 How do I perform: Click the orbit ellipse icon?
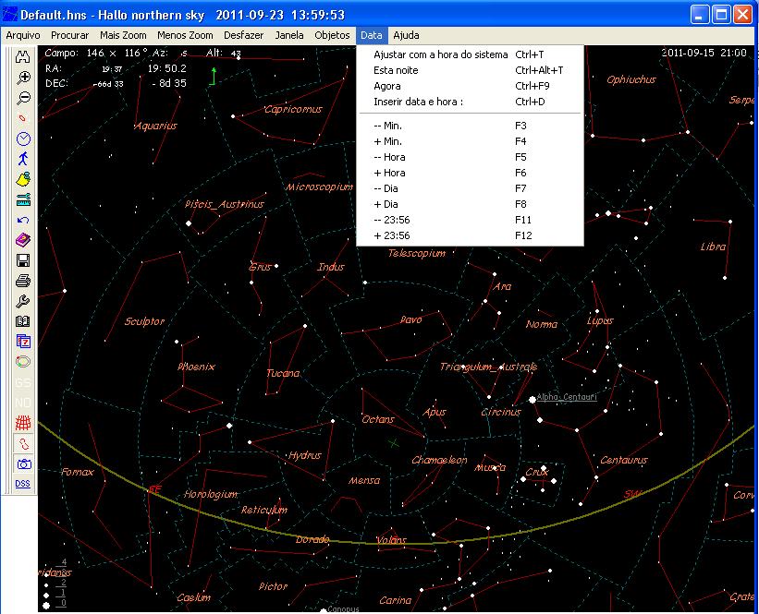23,362
